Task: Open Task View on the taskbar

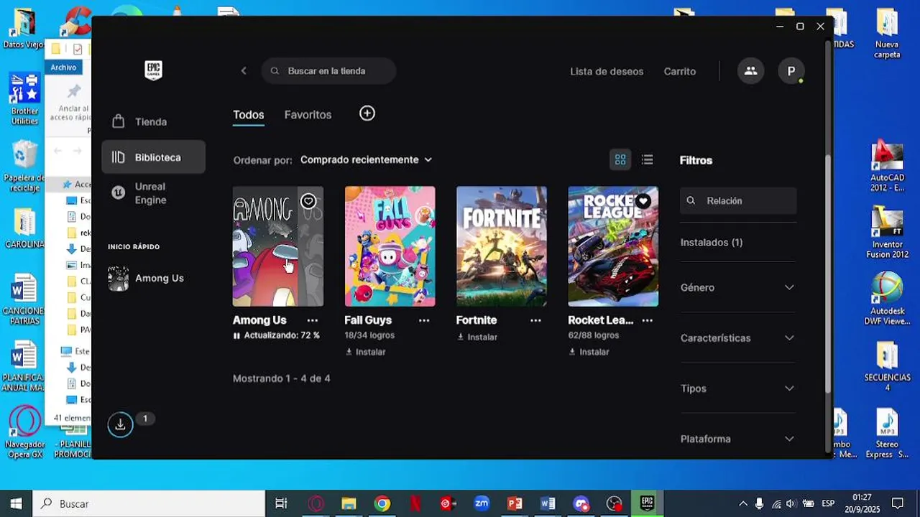Action: click(281, 503)
